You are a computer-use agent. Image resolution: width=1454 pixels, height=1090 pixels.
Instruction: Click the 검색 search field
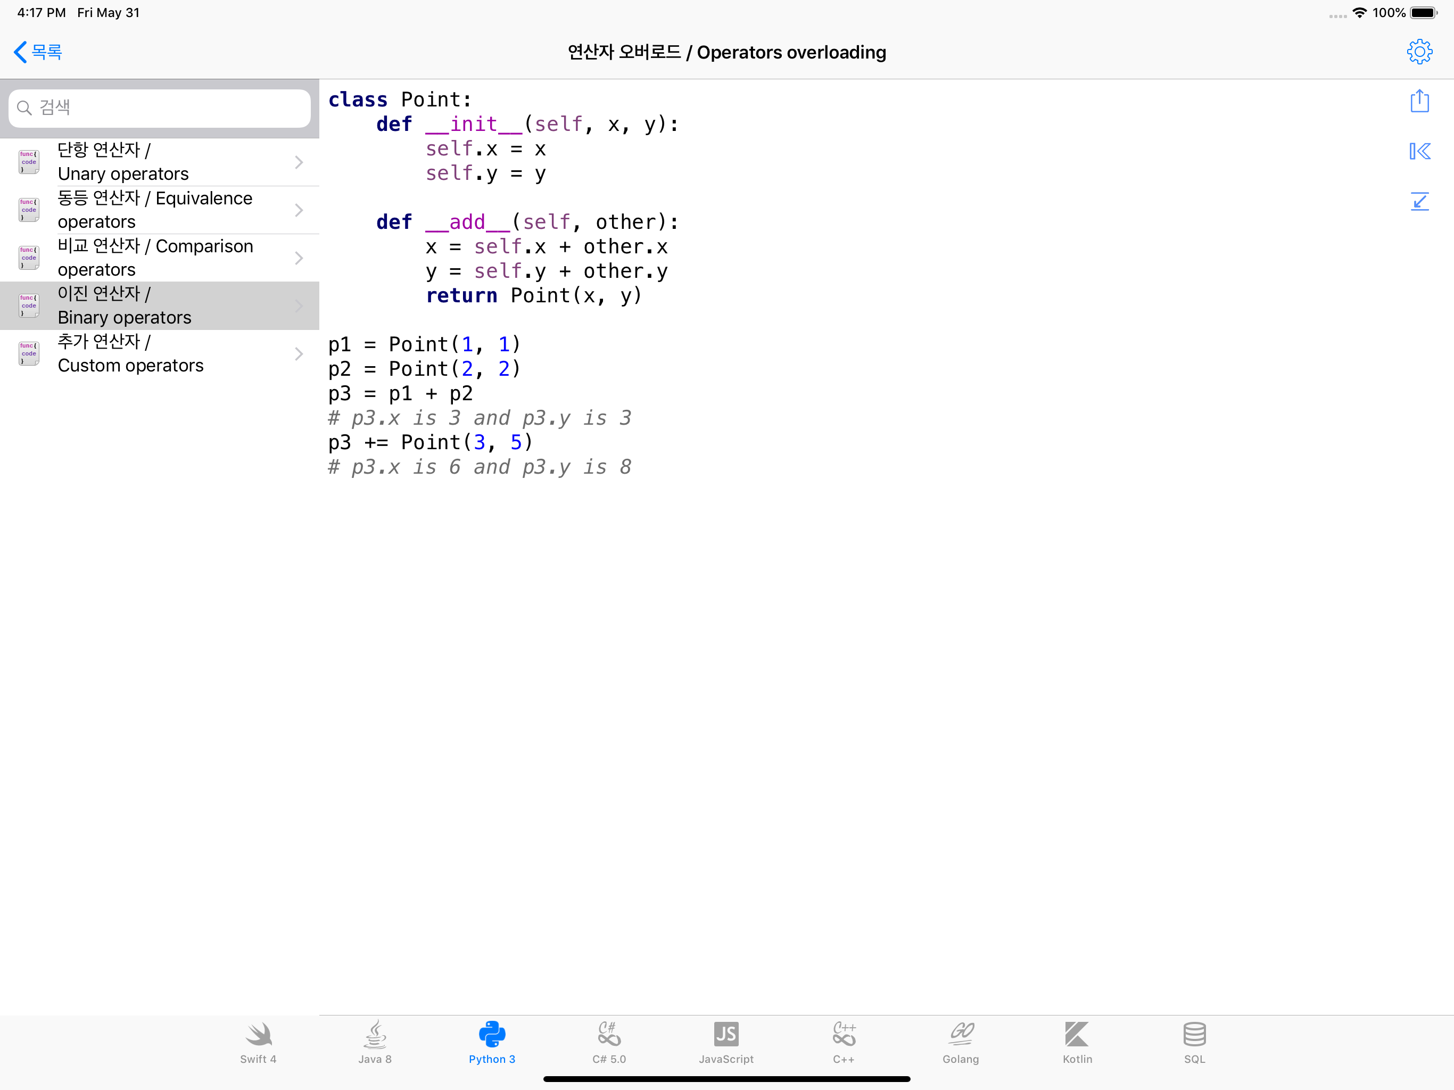159,108
